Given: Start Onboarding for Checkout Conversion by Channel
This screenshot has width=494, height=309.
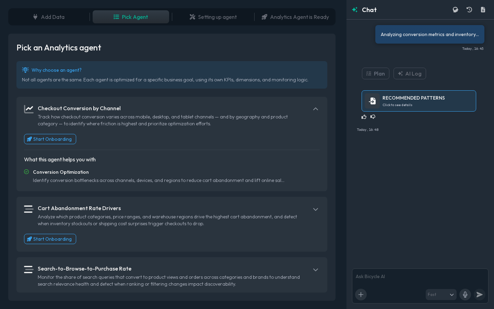Looking at the screenshot, I should pyautogui.click(x=50, y=139).
